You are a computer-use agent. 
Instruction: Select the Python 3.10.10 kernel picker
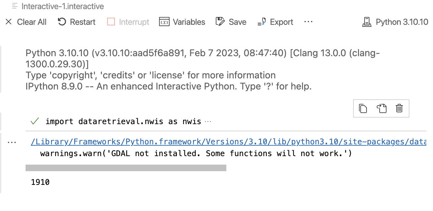(395, 22)
